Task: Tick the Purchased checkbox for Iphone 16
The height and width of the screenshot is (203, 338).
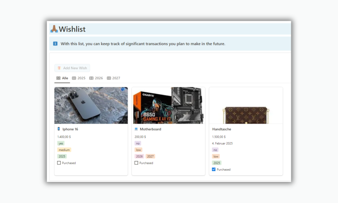Action: click(x=59, y=163)
